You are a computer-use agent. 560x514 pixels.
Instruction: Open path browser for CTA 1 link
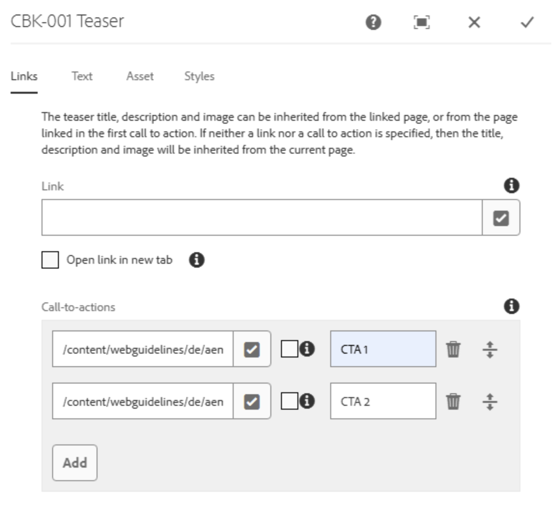click(252, 349)
